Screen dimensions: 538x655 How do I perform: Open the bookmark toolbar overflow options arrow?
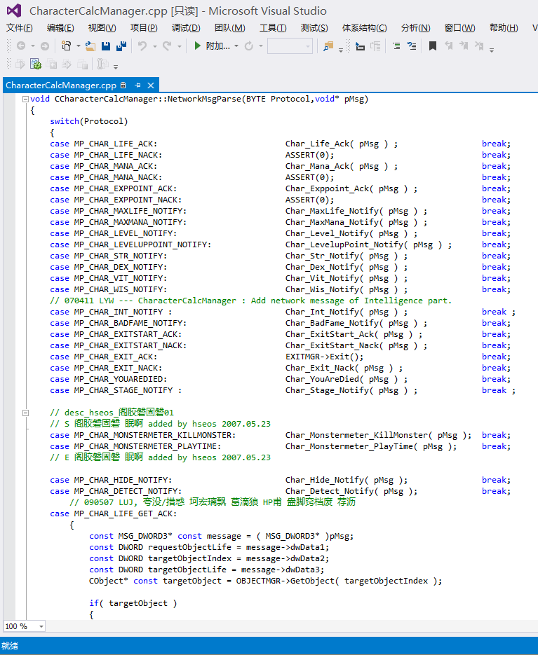(x=492, y=50)
